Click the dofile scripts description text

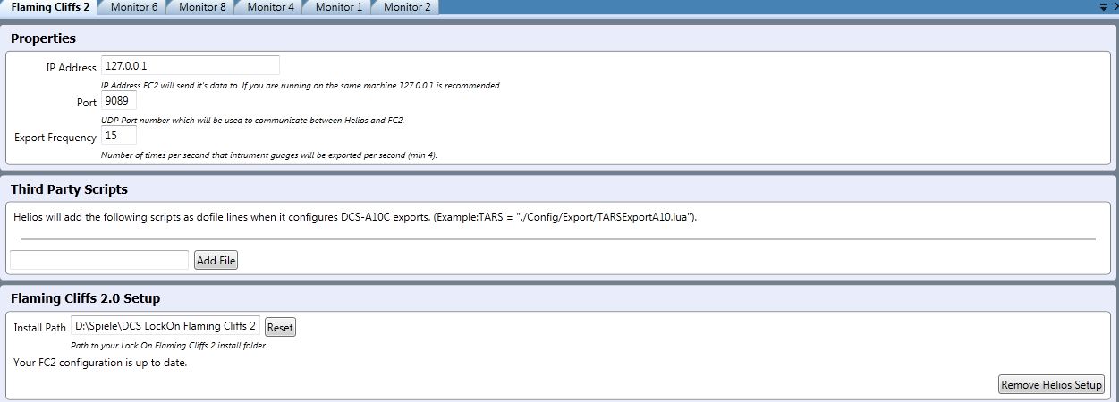pyautogui.click(x=355, y=217)
